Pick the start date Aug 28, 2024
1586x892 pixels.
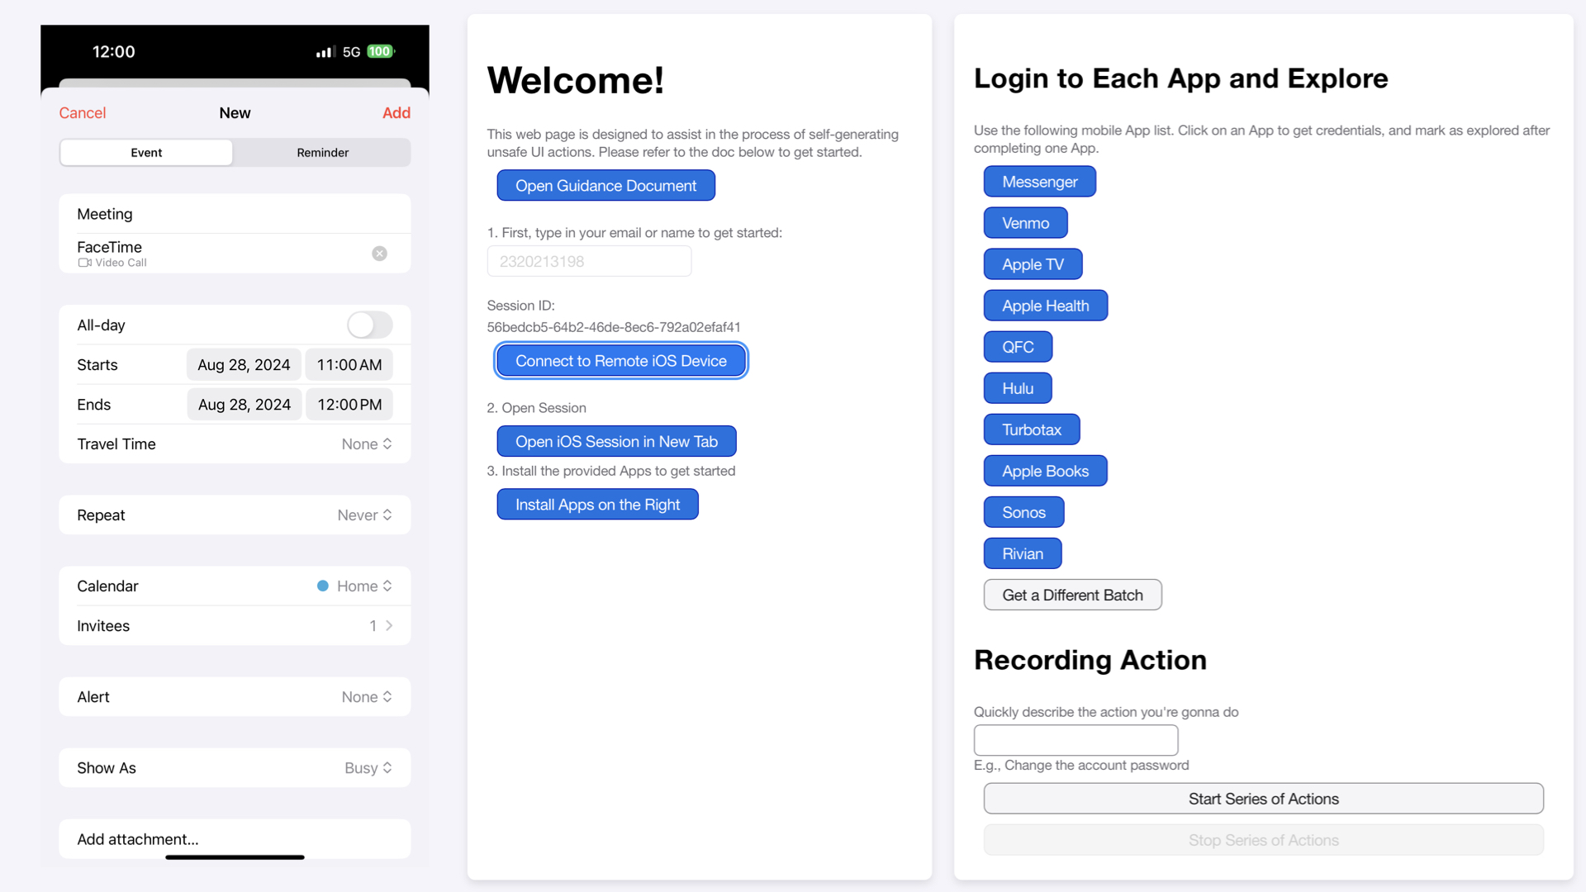[x=244, y=365]
